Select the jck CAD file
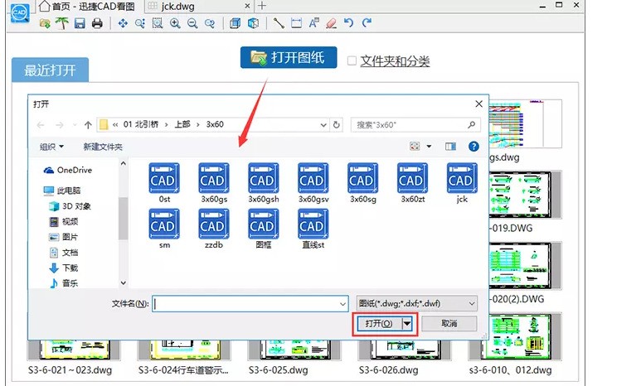 pos(462,182)
